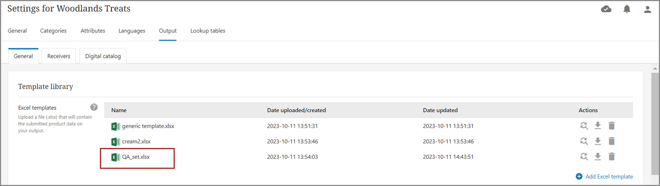Viewport: 660px width, 186px height.
Task: Download the cream2.xlsx template
Action: [x=598, y=141]
